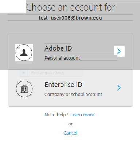140x144 pixels.
Task: Select the Enterprise ID building icon
Action: pos(24,89)
